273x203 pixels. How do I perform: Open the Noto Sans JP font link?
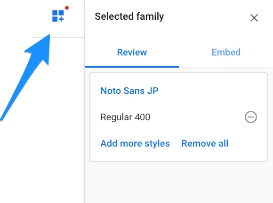(x=129, y=91)
